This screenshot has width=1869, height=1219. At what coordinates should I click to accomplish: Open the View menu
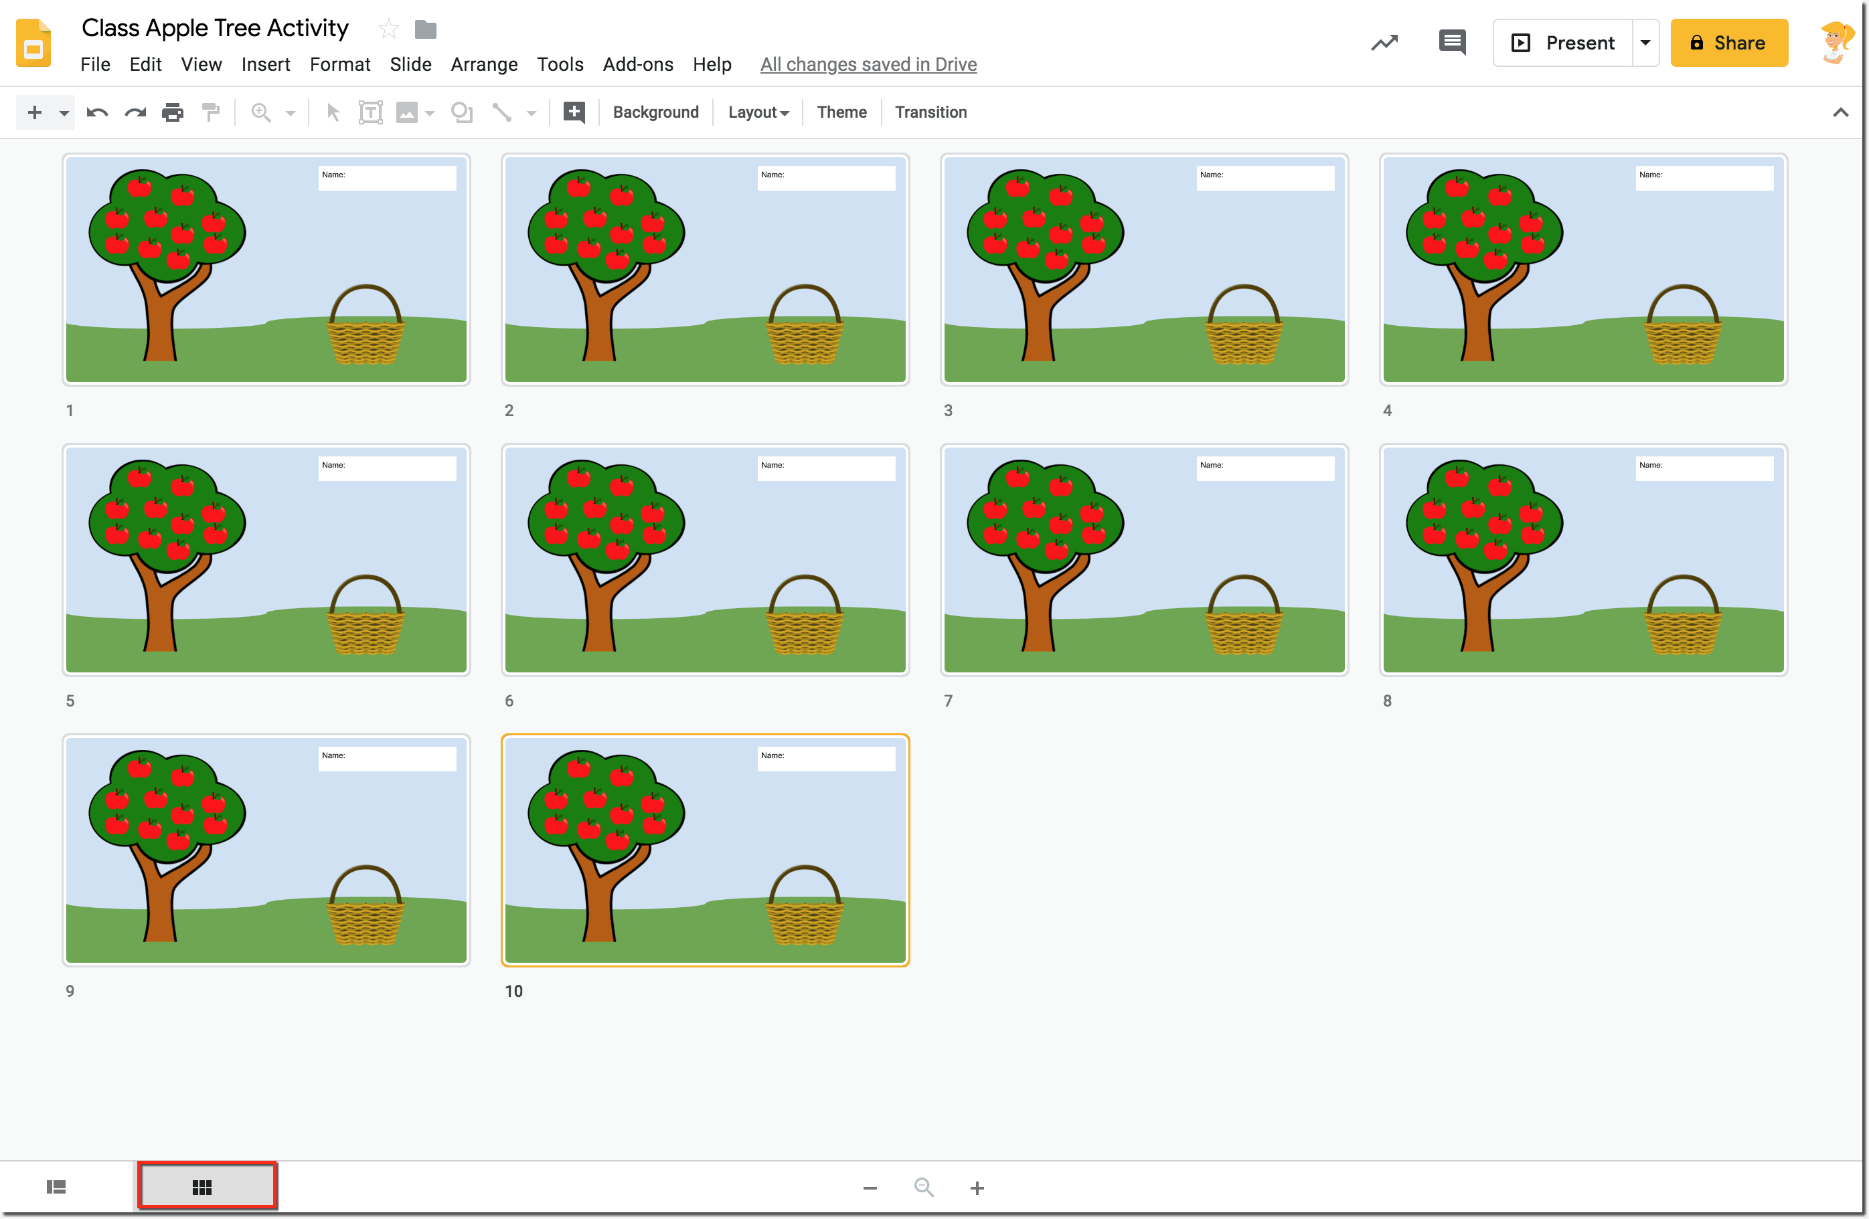pyautogui.click(x=201, y=64)
